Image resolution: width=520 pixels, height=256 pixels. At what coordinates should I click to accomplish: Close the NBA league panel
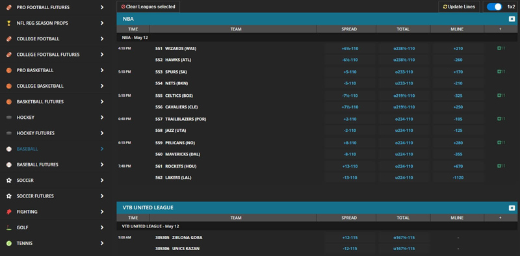[512, 19]
